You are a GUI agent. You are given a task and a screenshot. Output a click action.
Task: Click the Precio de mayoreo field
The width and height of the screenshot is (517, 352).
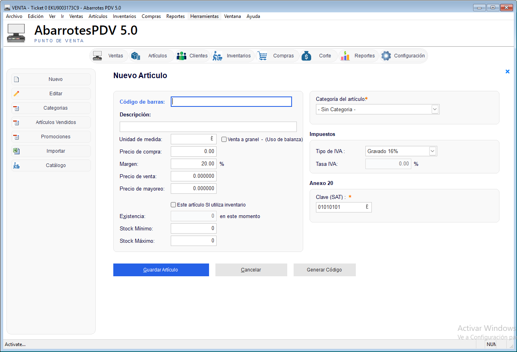[193, 189]
